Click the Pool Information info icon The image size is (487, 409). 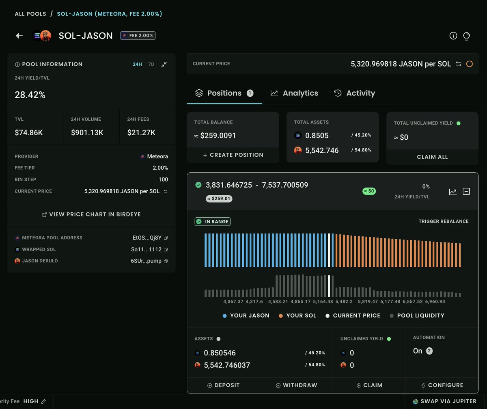click(x=17, y=64)
